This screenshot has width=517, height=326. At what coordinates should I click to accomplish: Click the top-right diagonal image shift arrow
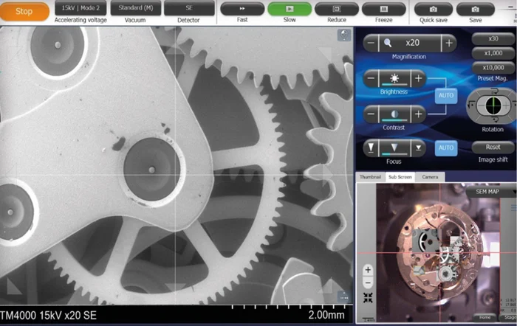point(325,53)
